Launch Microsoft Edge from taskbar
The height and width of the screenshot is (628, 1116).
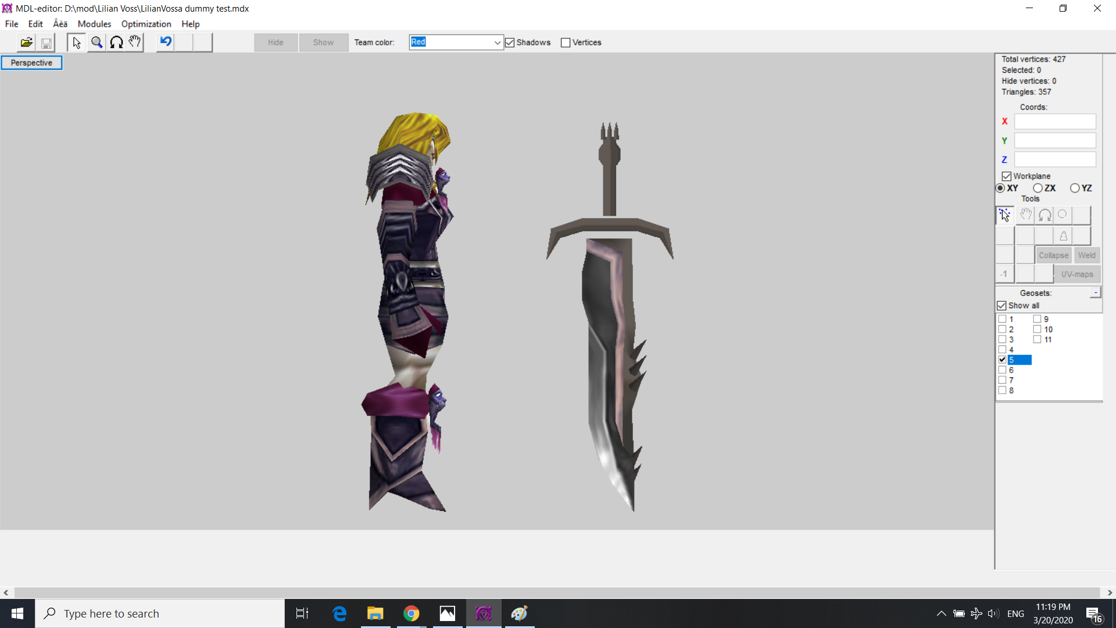click(x=339, y=613)
